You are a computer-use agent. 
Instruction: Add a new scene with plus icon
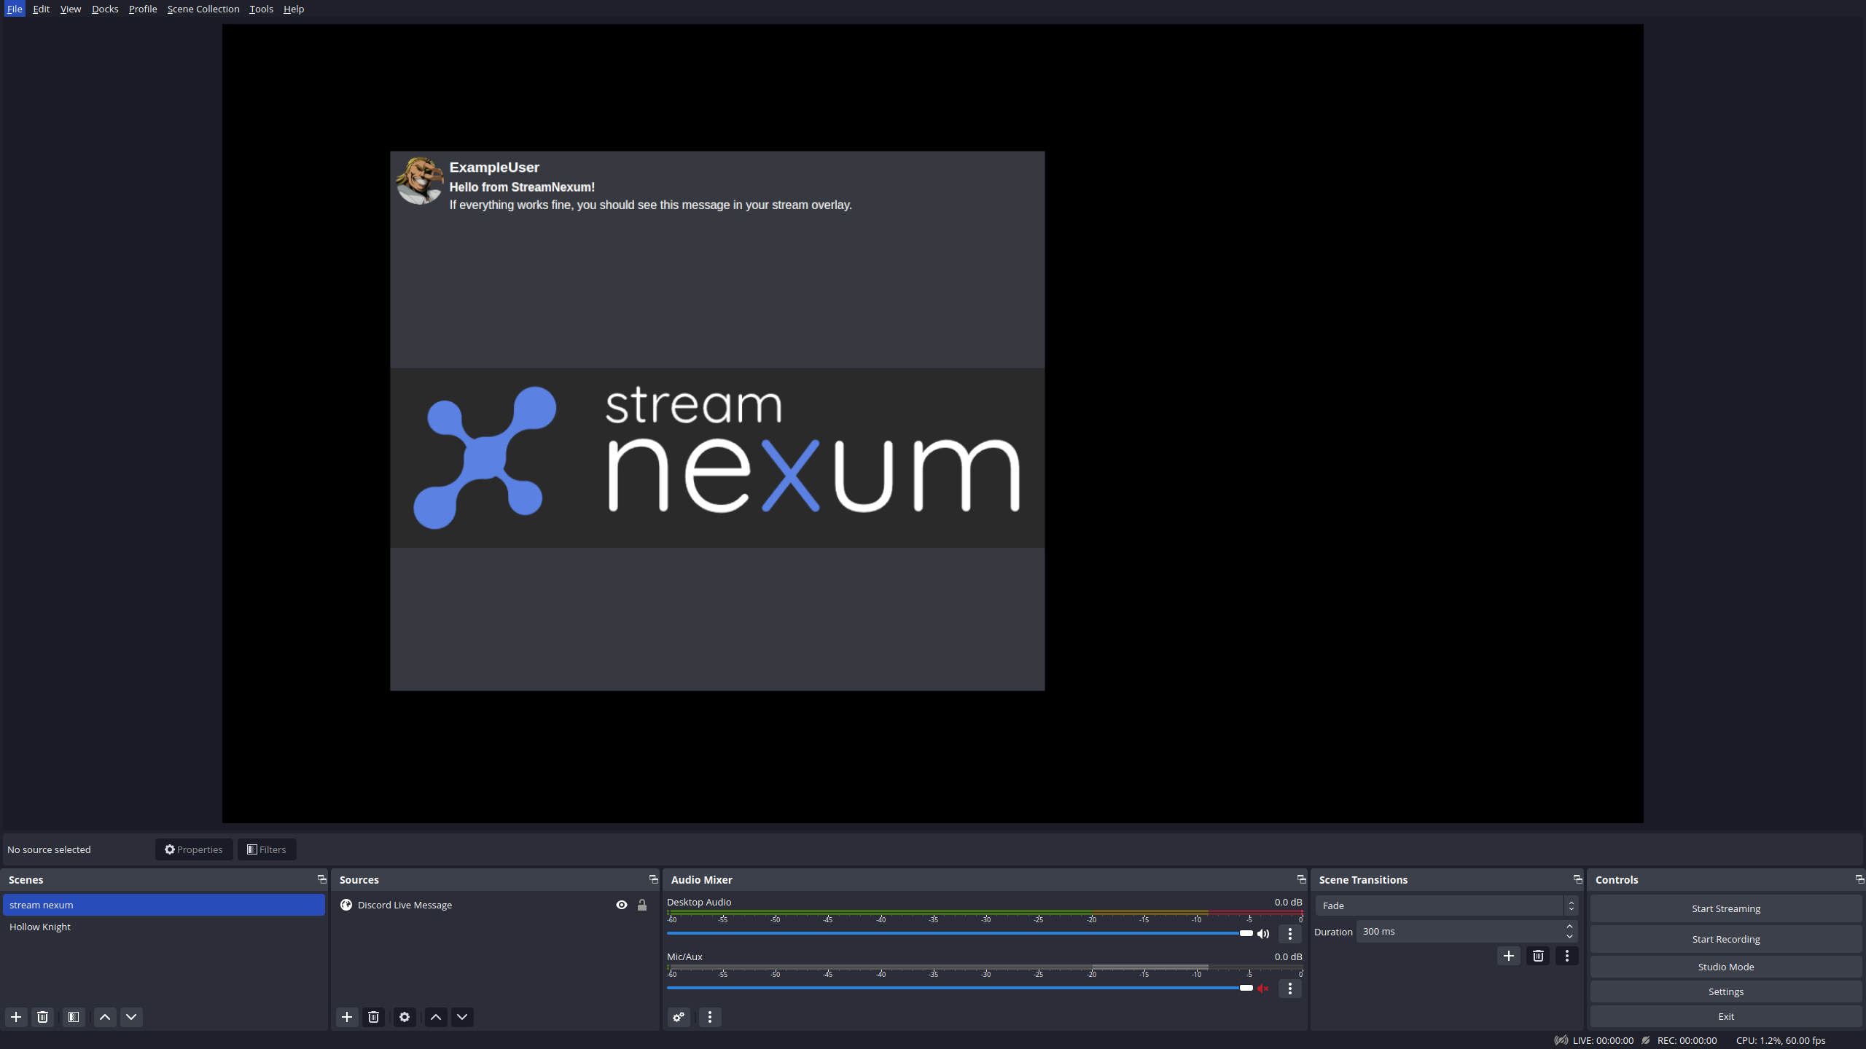click(x=16, y=1017)
